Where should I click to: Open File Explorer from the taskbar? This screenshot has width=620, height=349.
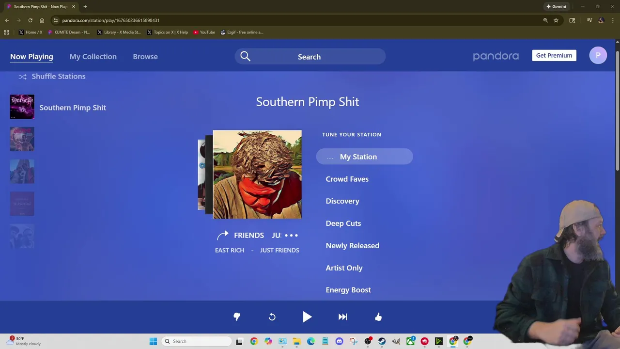[x=296, y=341]
